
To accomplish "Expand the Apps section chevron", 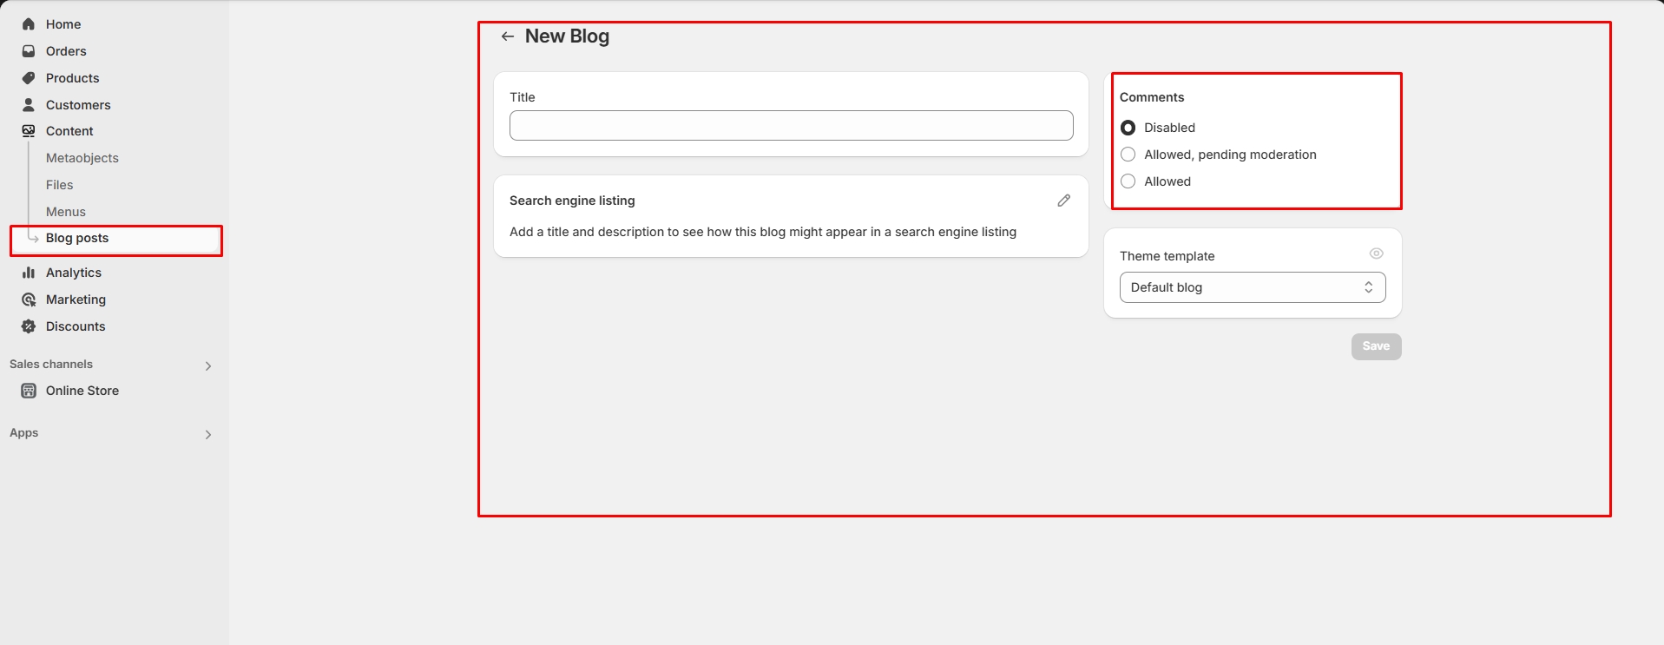I will point(208,434).
